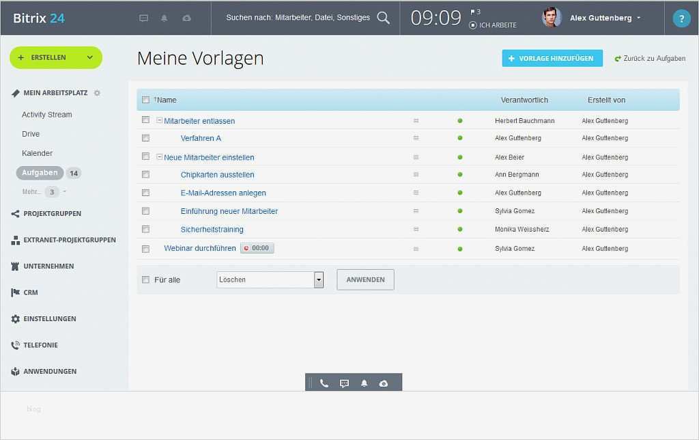
Task: Open notifications bell in top header
Action: click(164, 18)
